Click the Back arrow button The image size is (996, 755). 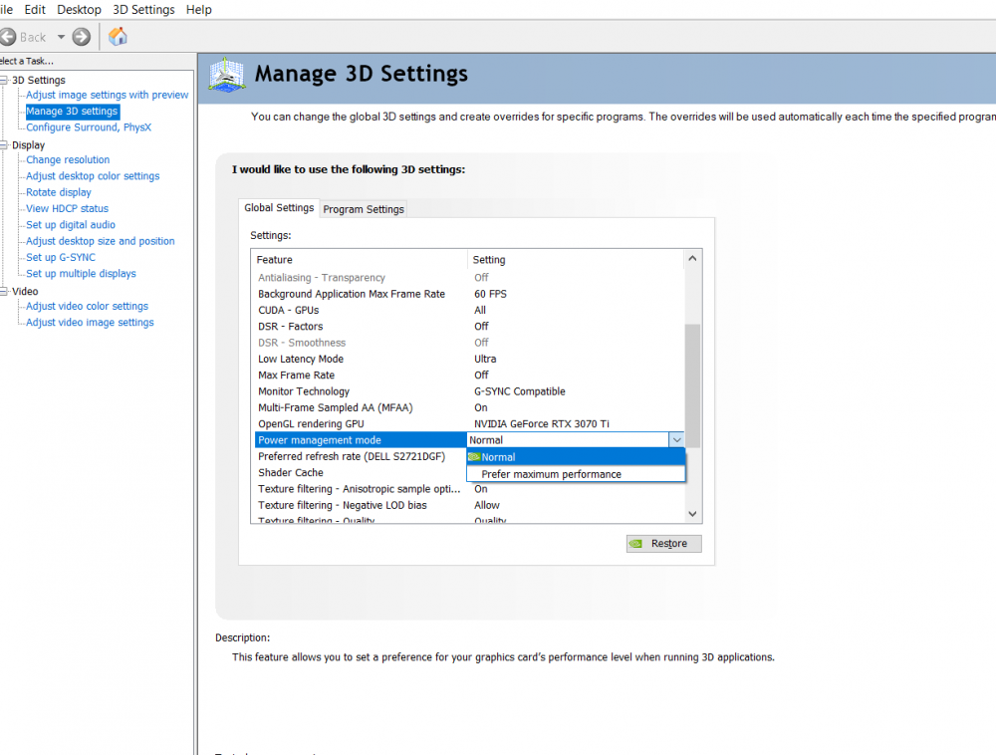click(7, 37)
